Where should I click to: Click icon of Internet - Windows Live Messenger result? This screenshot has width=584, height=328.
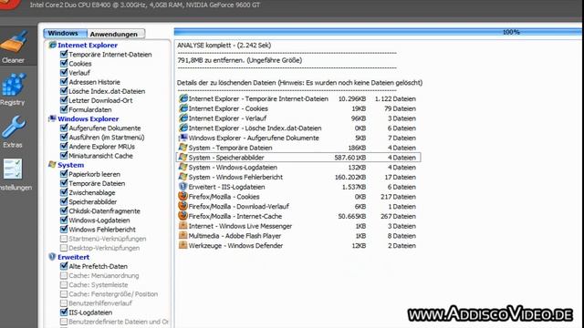182,225
